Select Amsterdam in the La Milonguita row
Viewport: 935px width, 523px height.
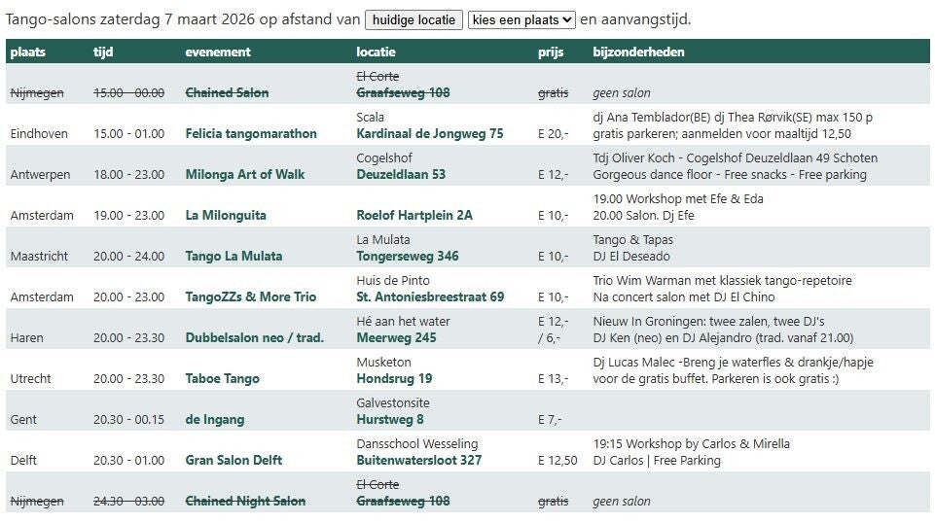coord(42,215)
